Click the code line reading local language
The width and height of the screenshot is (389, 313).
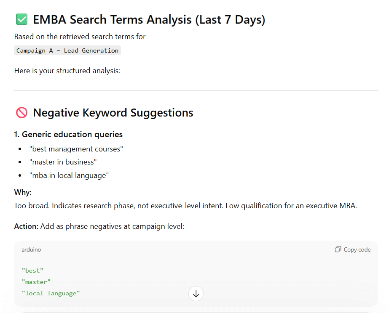coord(51,293)
